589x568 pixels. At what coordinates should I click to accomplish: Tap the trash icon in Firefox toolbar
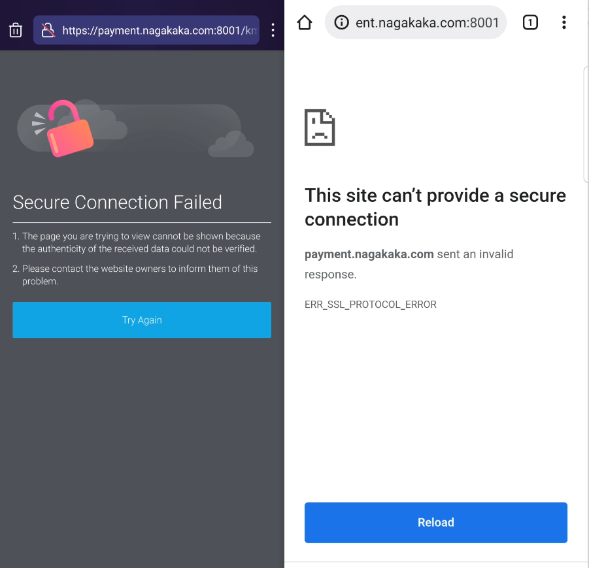click(x=15, y=29)
